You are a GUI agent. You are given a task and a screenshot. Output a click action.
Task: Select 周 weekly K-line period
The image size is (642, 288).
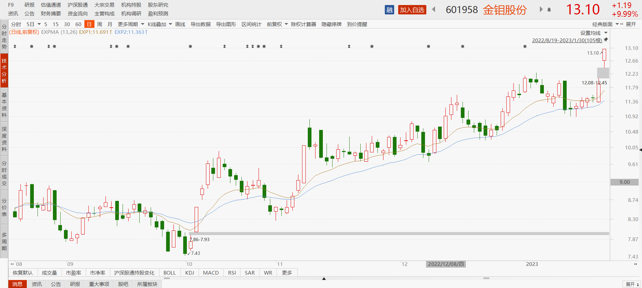coord(99,24)
